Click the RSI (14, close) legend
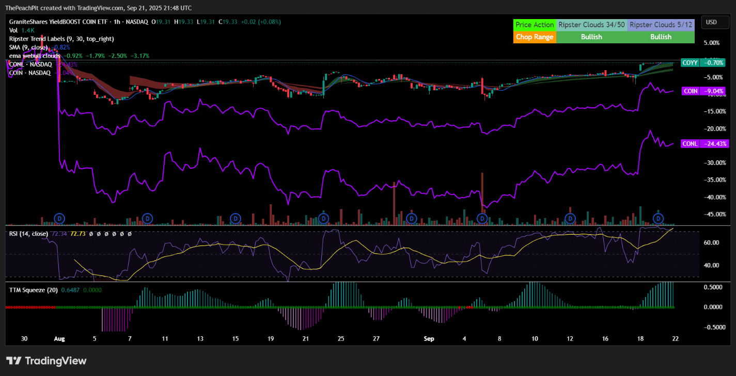Viewport: 736px width, 376px height. point(28,234)
